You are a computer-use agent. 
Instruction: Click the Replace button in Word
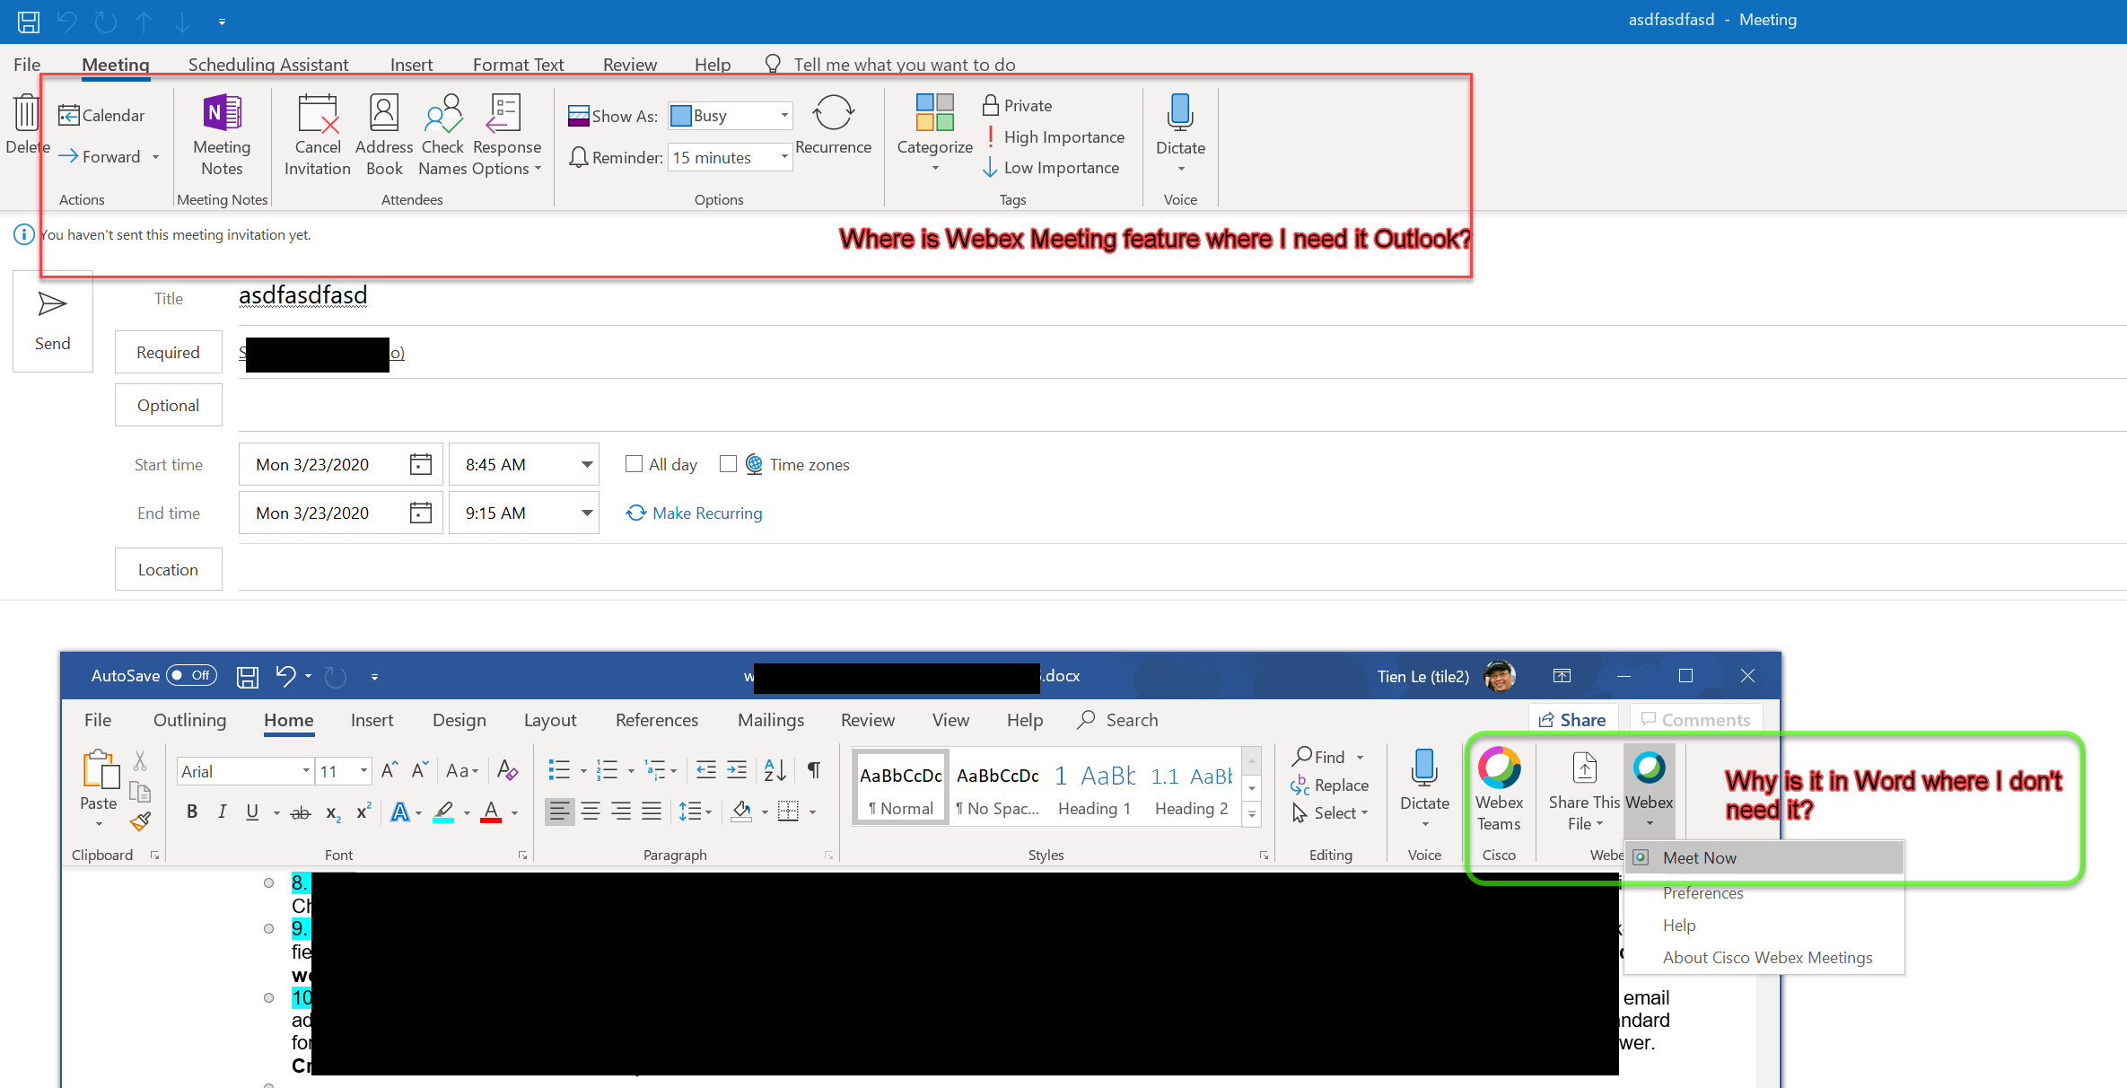[x=1329, y=785]
